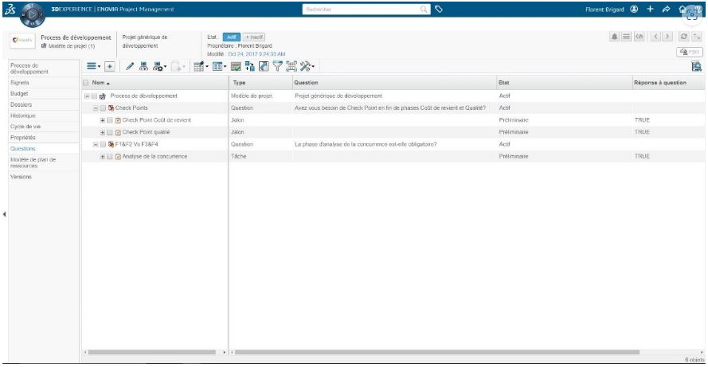Collapse the header with up-down arrows icon
Image resolution: width=708 pixels, height=367 pixels.
697,37
